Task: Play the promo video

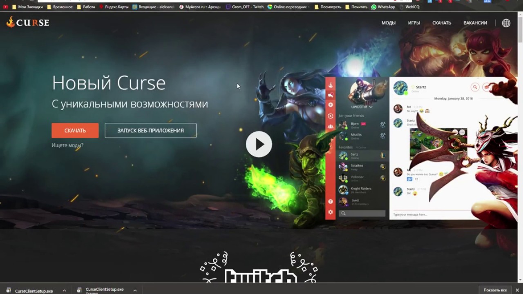Action: pos(259,144)
